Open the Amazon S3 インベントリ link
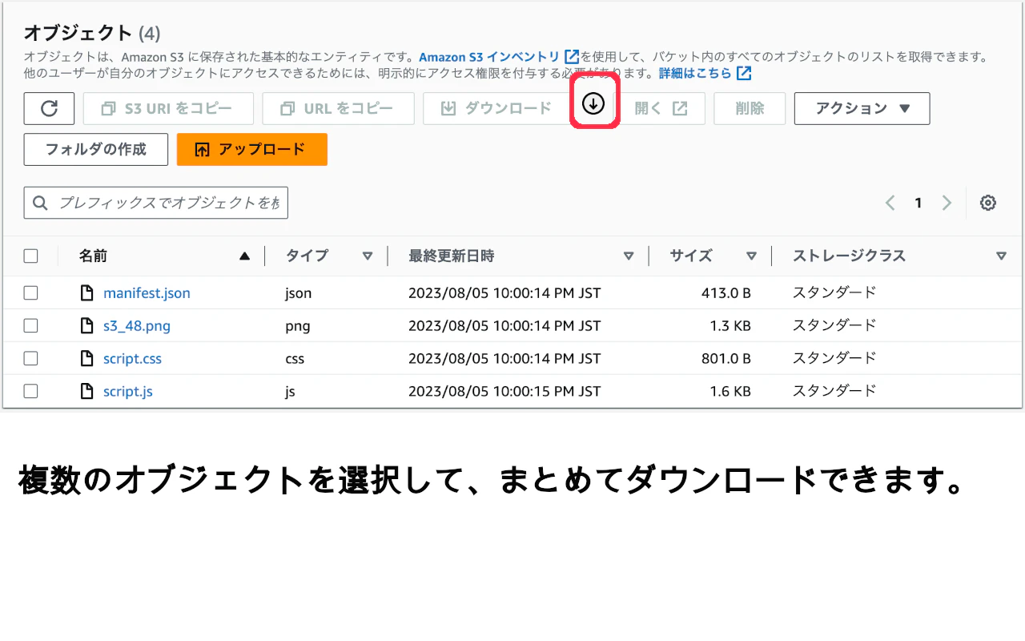This screenshot has width=1025, height=641. coord(499,57)
